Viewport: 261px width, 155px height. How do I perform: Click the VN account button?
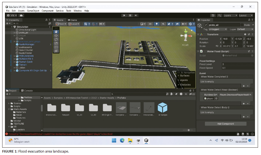[x=12, y=15]
